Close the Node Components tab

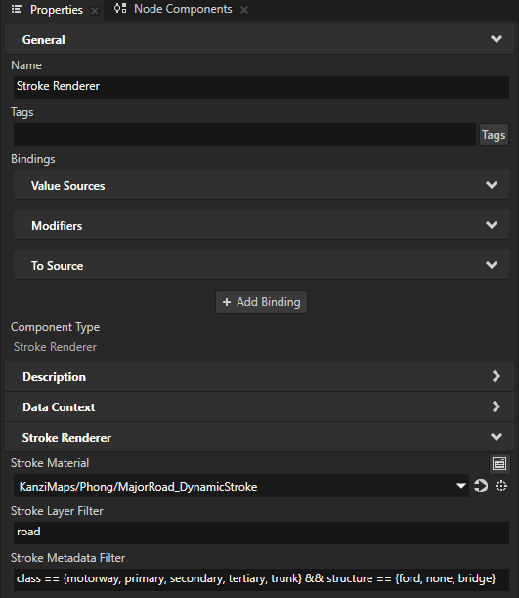(x=244, y=10)
